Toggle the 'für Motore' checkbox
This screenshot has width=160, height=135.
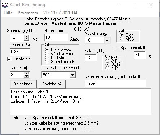[x=9, y=59]
